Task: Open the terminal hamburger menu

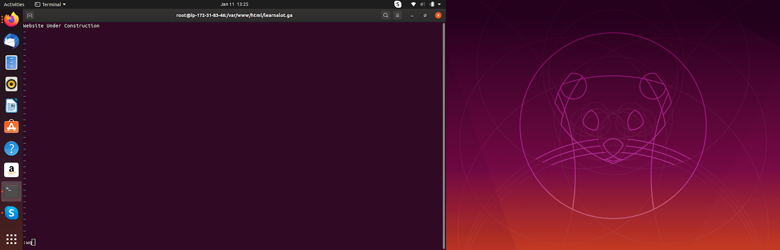Action: pos(397,16)
